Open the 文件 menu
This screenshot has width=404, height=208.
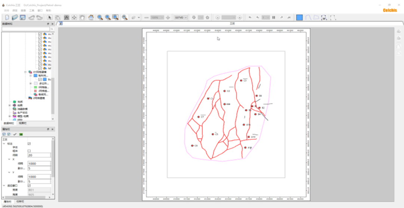(x=6, y=10)
